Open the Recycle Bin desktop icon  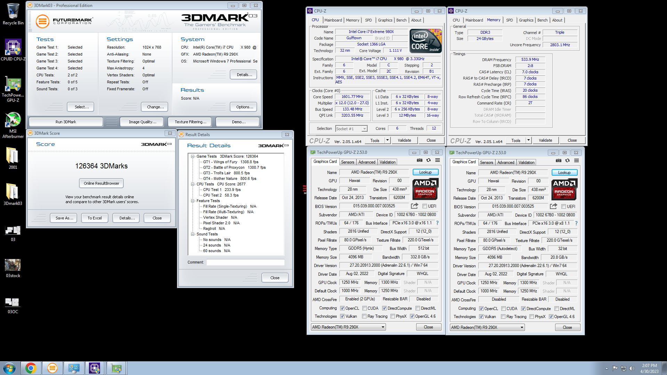[x=13, y=14]
